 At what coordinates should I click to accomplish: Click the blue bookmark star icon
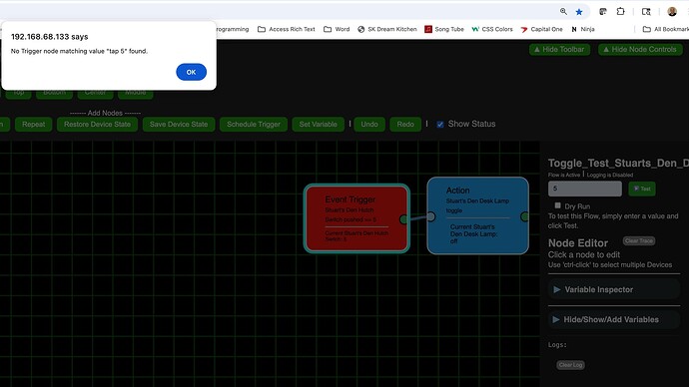point(579,12)
